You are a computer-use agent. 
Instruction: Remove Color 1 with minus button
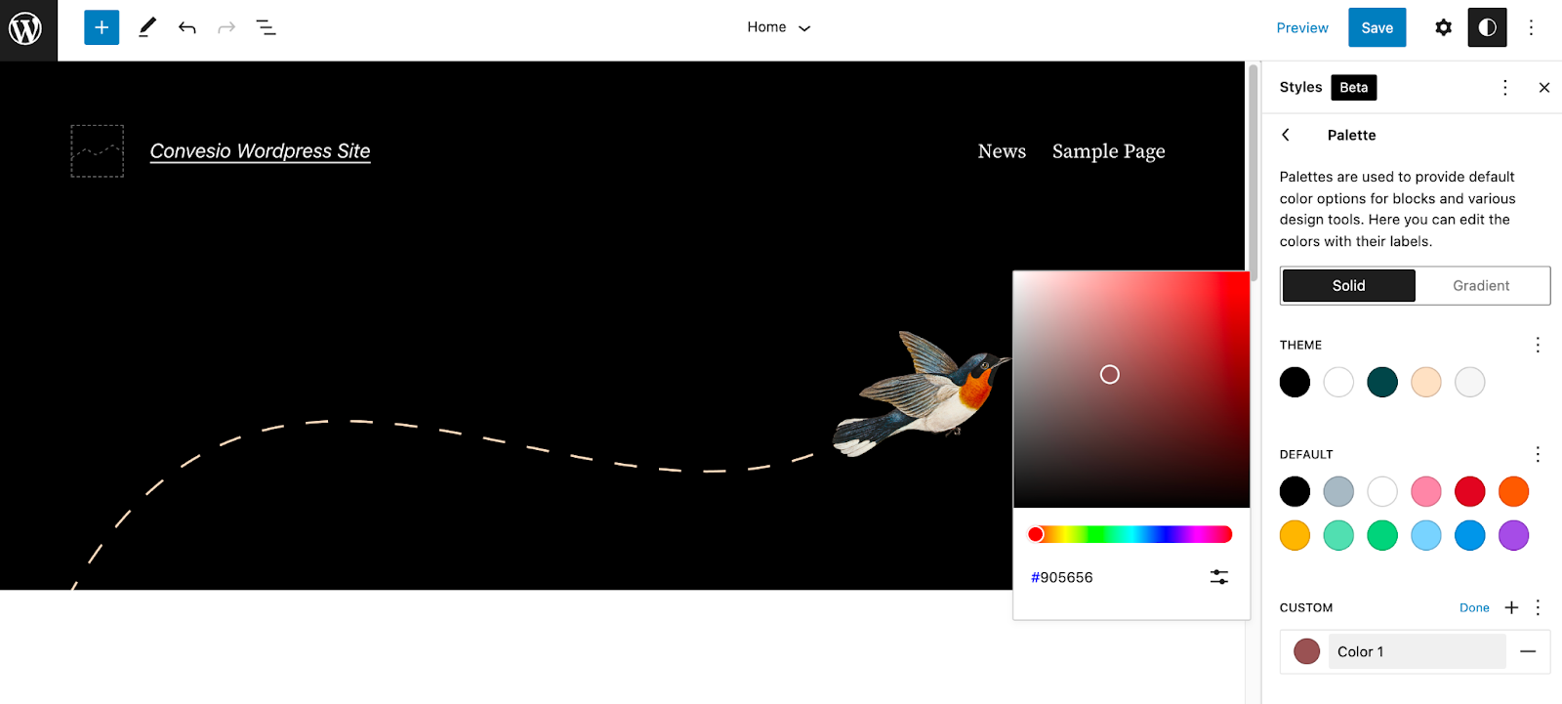point(1528,651)
